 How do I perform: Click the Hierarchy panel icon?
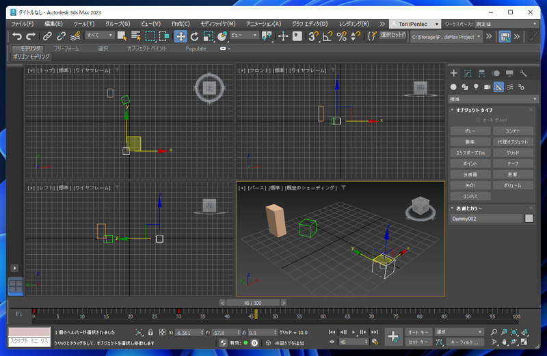pyautogui.click(x=481, y=73)
